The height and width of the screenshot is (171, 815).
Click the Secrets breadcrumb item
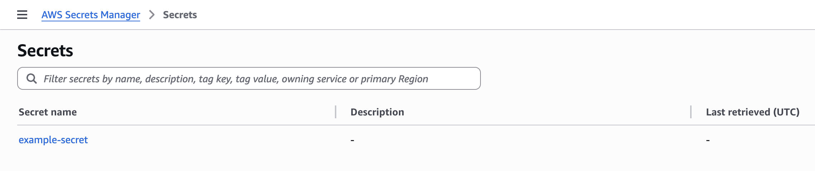pos(180,15)
